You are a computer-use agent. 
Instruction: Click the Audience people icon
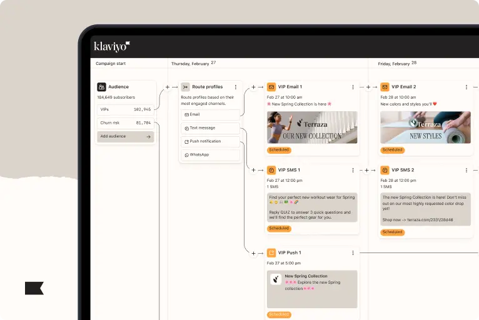pyautogui.click(x=101, y=87)
